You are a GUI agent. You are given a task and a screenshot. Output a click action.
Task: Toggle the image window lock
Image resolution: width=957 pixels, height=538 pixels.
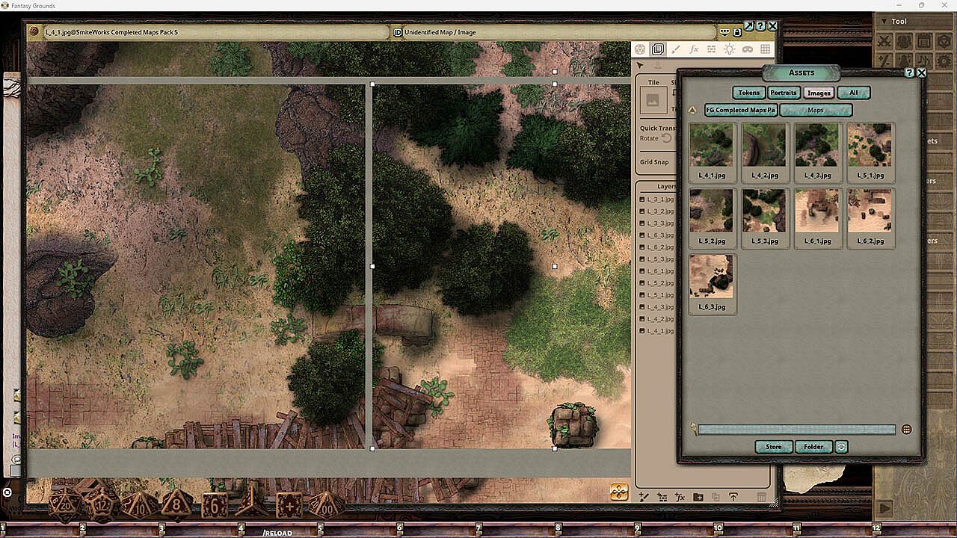pyautogui.click(x=737, y=32)
